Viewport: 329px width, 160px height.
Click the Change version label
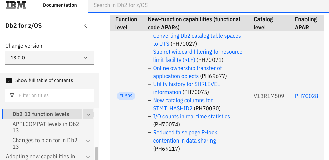(24, 46)
